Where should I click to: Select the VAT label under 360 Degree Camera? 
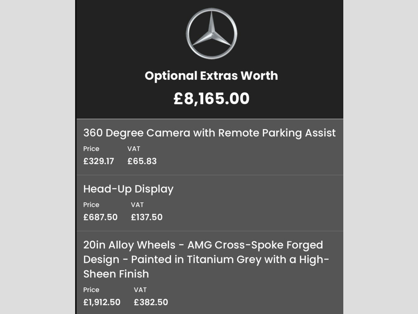[134, 149]
